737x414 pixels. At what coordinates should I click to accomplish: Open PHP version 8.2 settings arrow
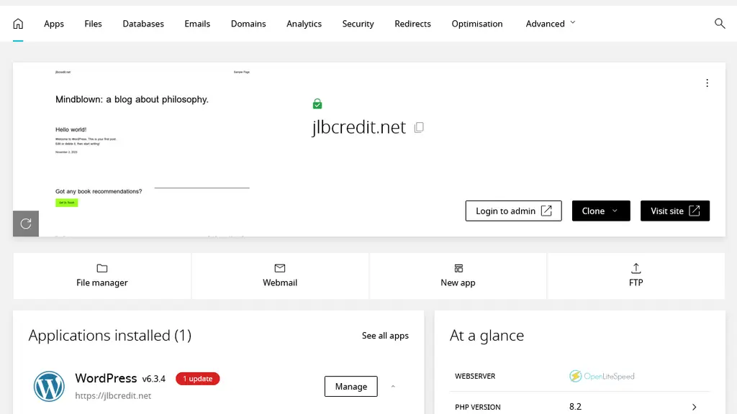695,407
